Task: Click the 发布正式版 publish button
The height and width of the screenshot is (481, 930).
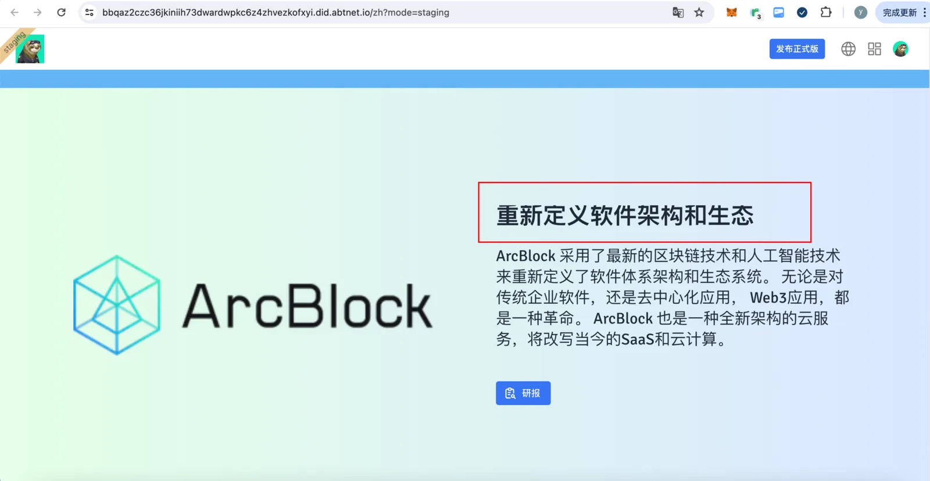Action: click(797, 49)
